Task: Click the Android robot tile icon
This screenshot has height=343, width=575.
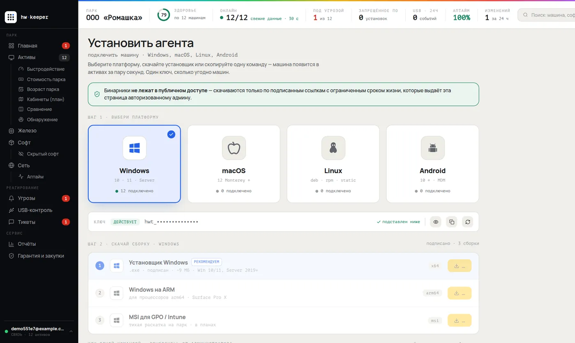Action: point(432,148)
